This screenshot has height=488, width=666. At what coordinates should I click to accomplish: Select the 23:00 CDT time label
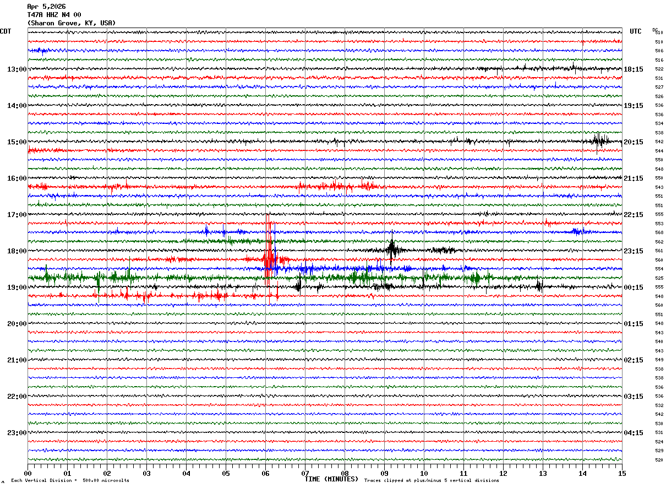(x=17, y=432)
